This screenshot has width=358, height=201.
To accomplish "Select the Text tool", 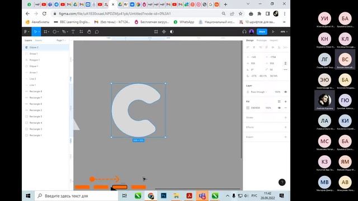I will pos(73,32).
